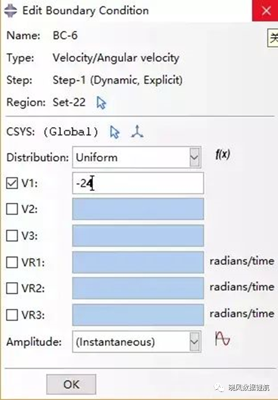Click the VR1 value field

[138, 262]
